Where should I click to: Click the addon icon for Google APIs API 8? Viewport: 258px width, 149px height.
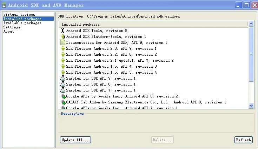tap(63, 96)
